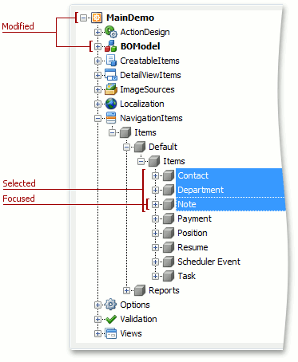This screenshot has width=298, height=362.
Task: Select the MainDemo tree label
Action: click(x=130, y=18)
